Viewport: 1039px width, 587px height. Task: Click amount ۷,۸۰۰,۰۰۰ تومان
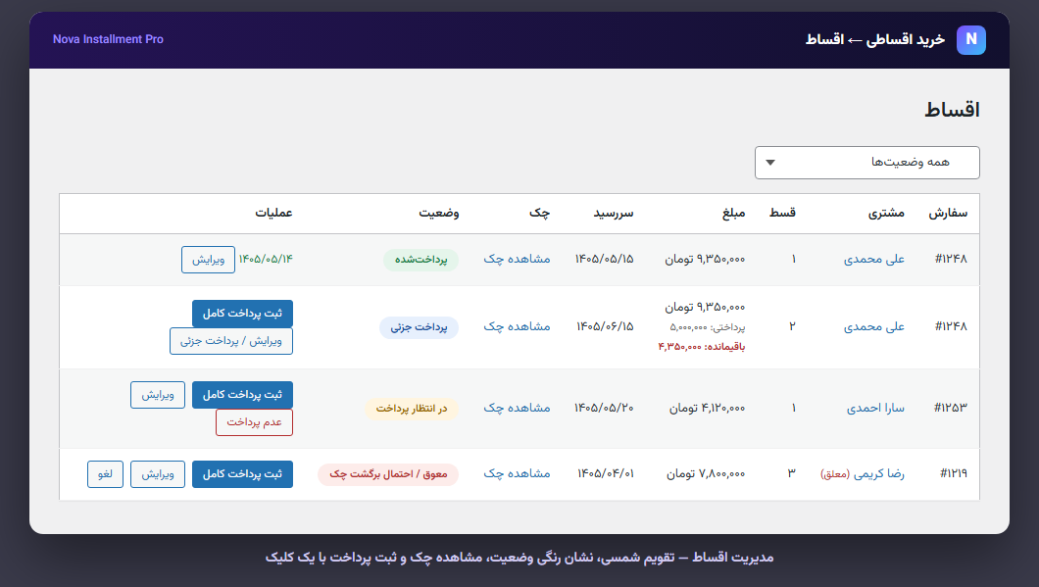(x=706, y=473)
